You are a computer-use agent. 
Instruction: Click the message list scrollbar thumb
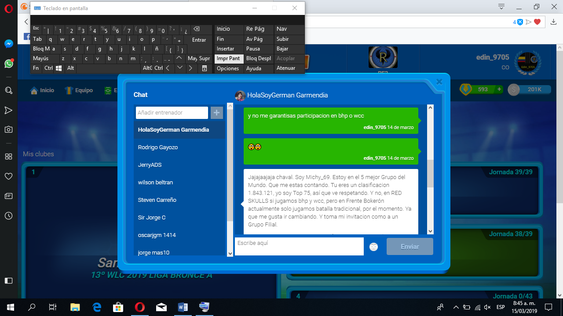431,173
